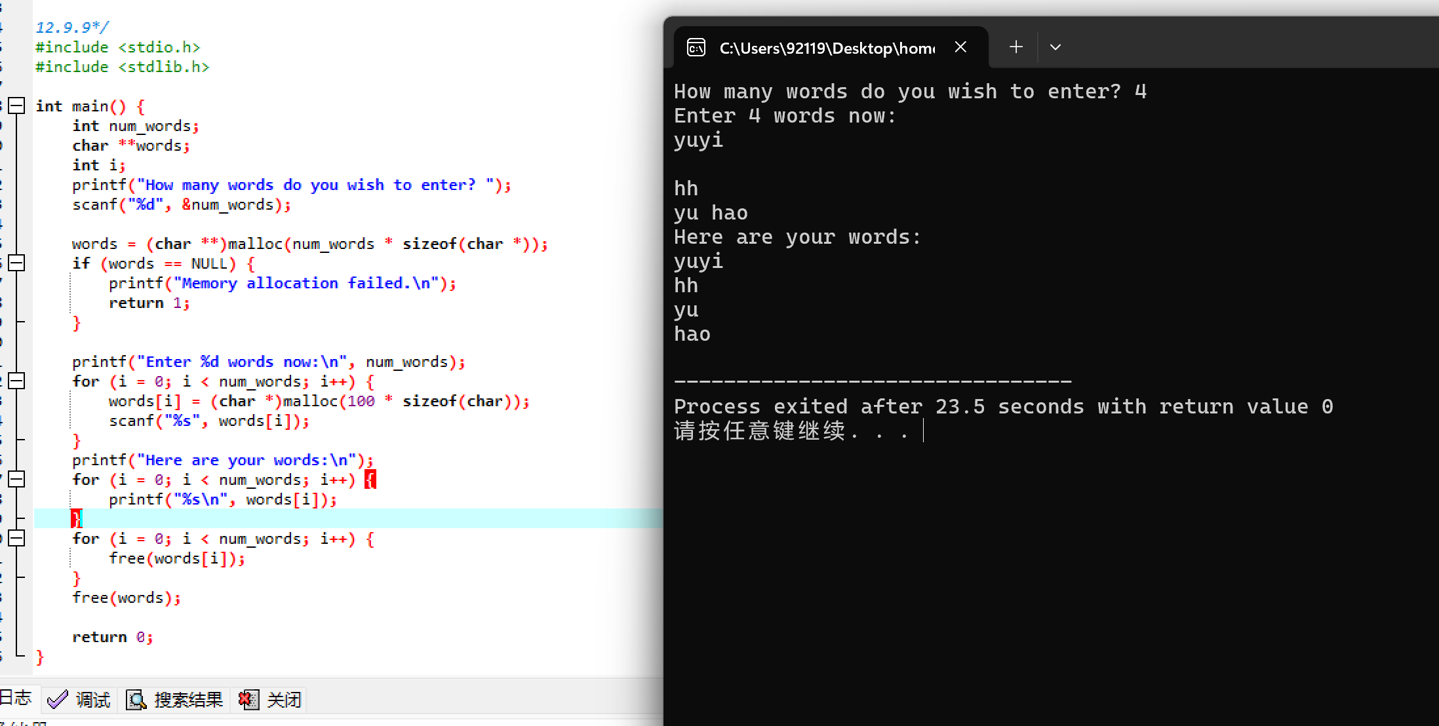
Task: Collapse the for loop containing the scanf call
Action: 17,381
